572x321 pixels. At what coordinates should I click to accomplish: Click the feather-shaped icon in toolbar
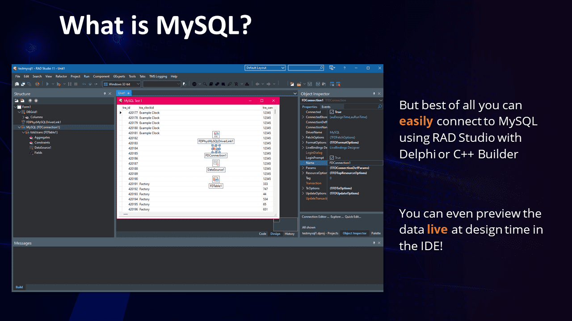(230, 84)
